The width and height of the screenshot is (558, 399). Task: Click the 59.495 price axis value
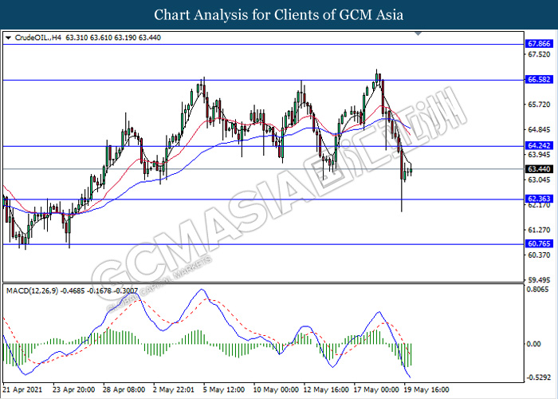pos(539,280)
